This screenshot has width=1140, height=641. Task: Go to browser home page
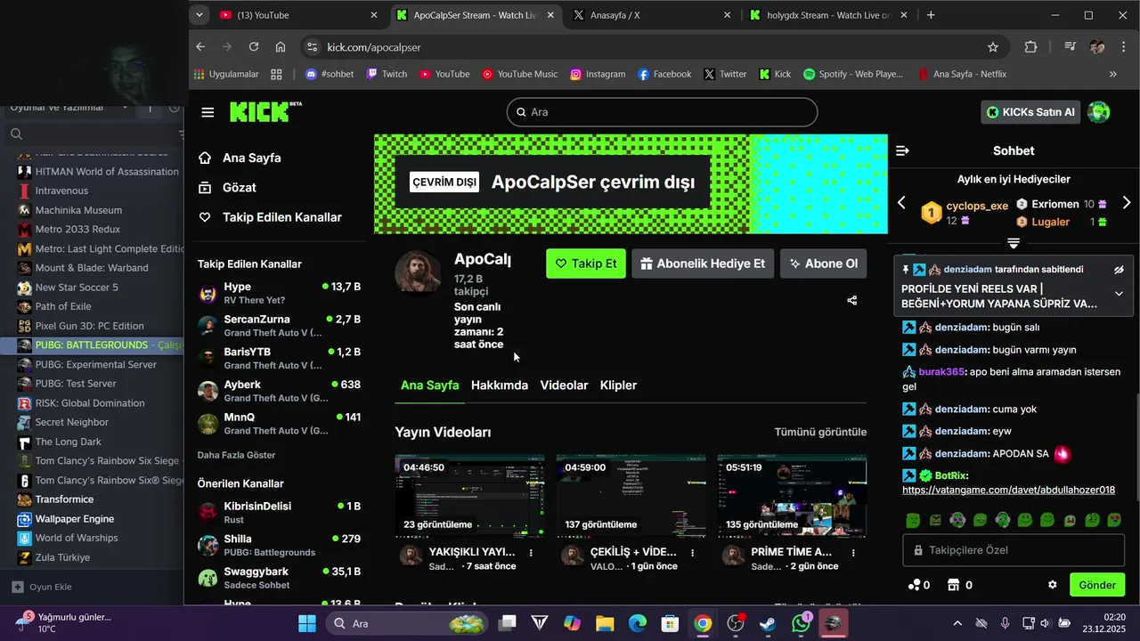coord(281,47)
